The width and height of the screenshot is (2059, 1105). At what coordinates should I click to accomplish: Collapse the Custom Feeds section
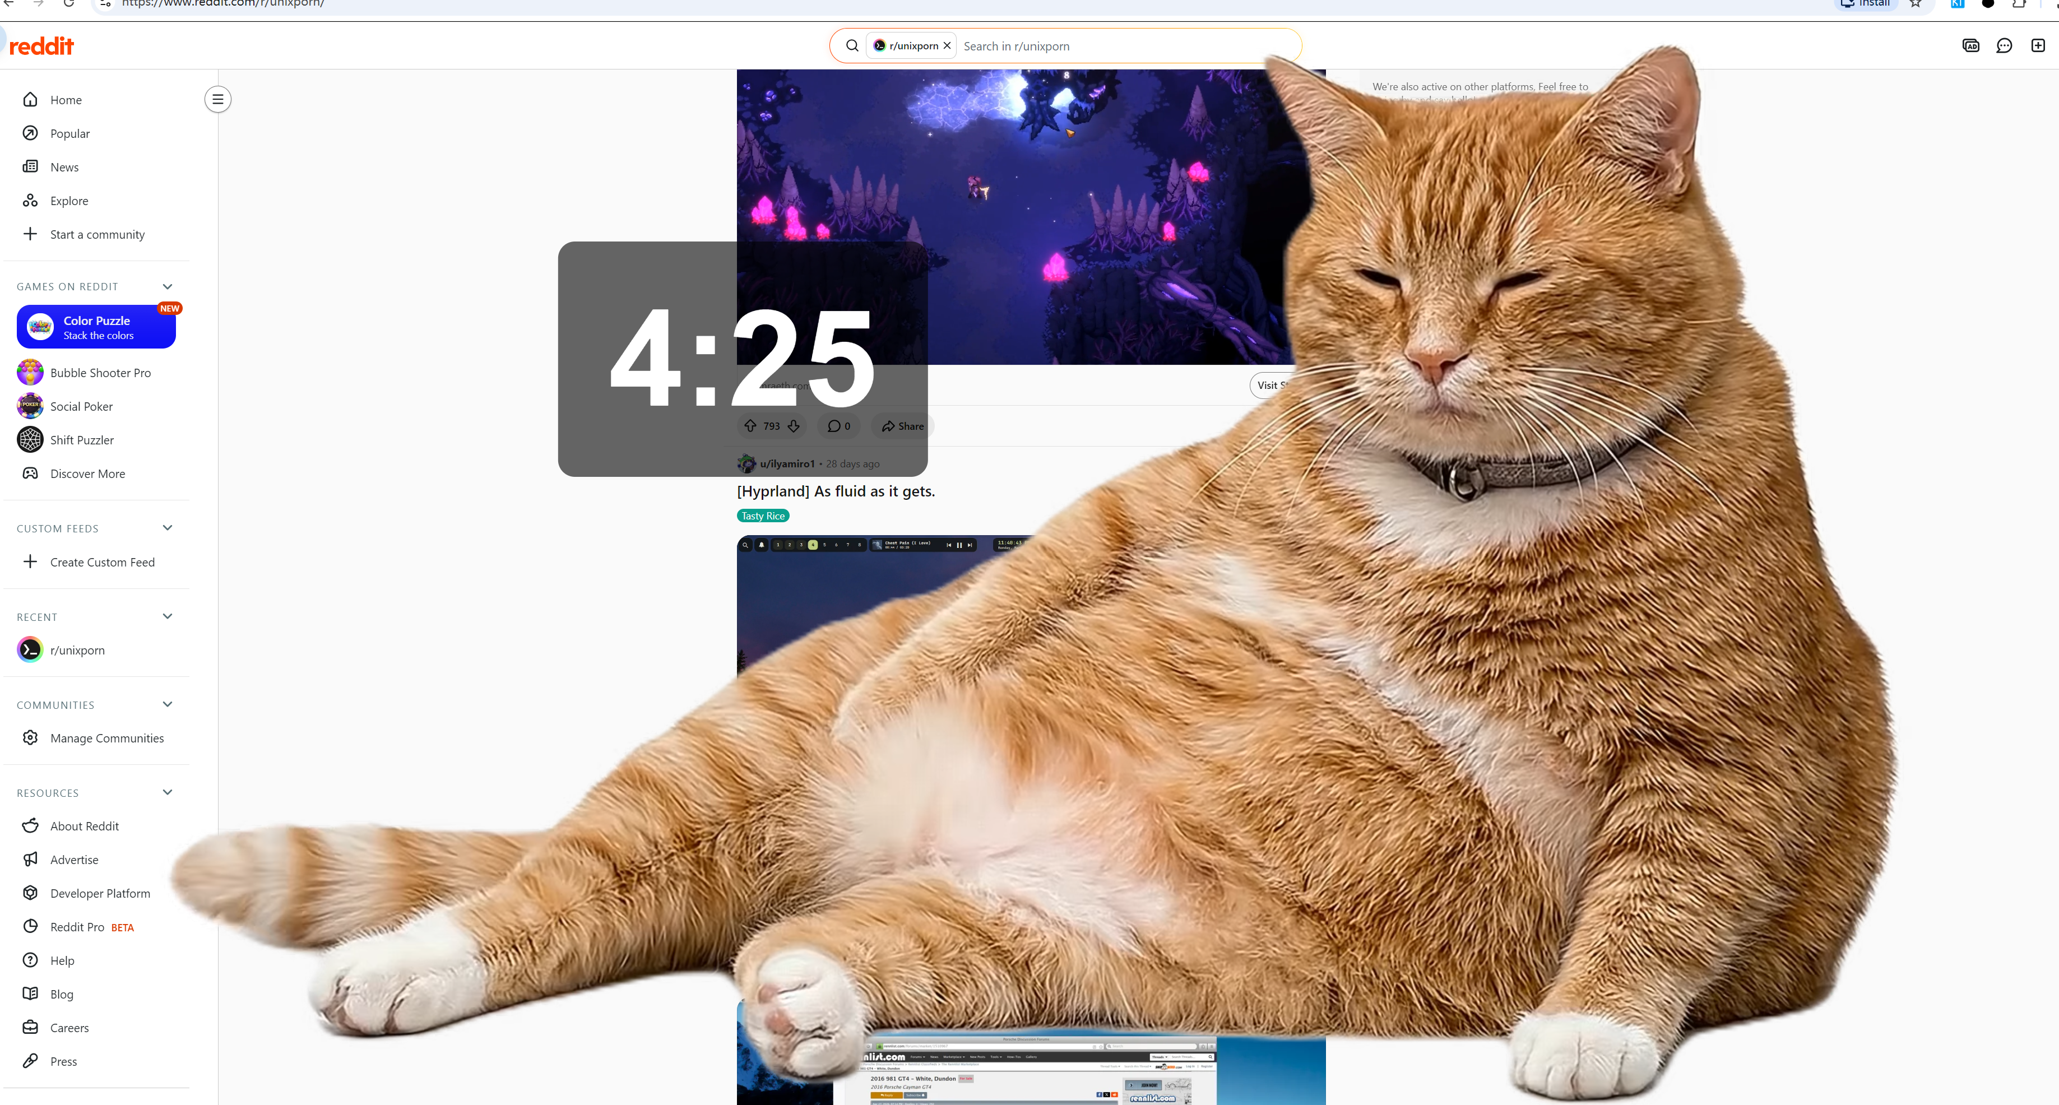point(167,527)
